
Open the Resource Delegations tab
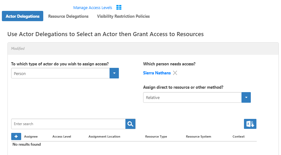point(68,16)
